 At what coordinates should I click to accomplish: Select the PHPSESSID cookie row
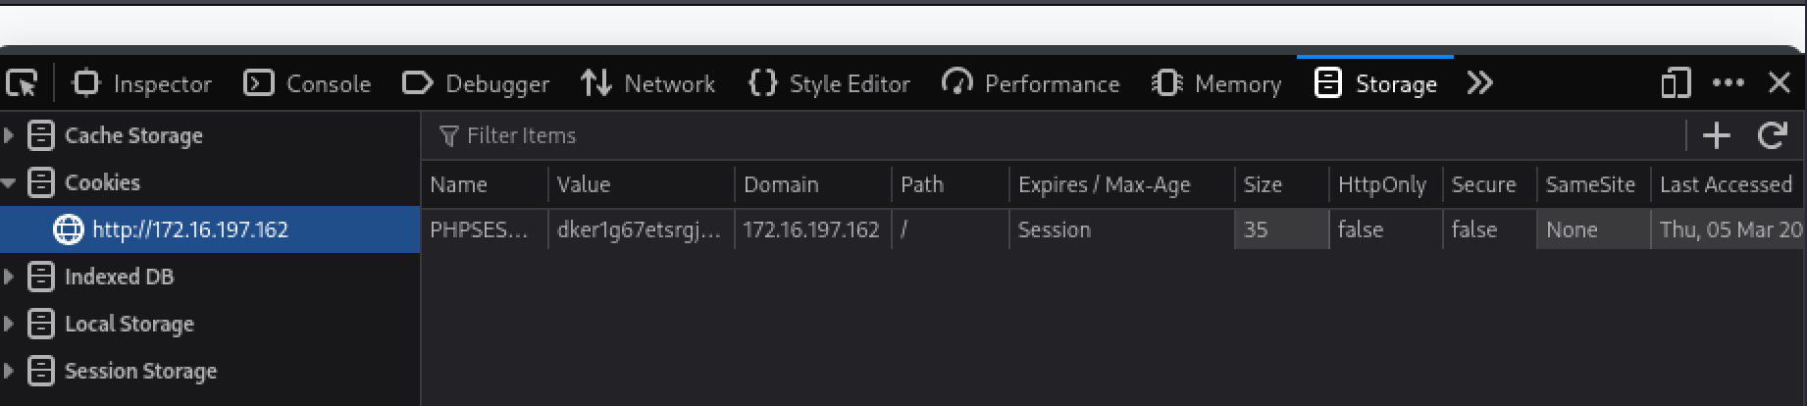click(x=480, y=229)
